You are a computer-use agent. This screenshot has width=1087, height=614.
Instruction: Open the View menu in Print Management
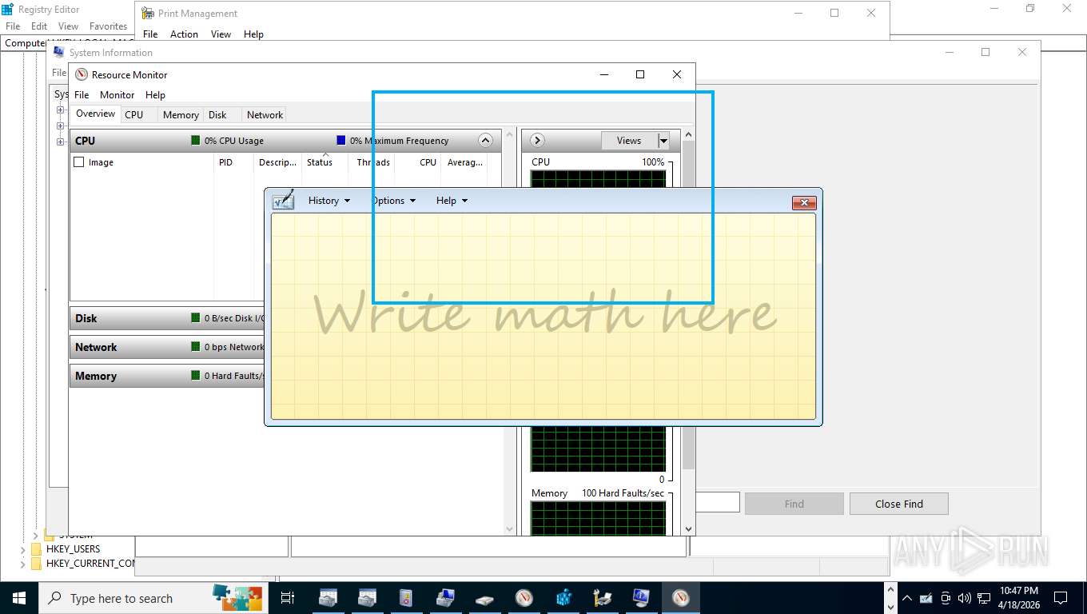pos(221,34)
